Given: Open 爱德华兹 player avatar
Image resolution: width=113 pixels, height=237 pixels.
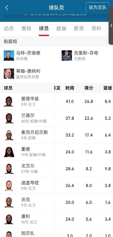Looking at the screenshot, I should point(9,102).
